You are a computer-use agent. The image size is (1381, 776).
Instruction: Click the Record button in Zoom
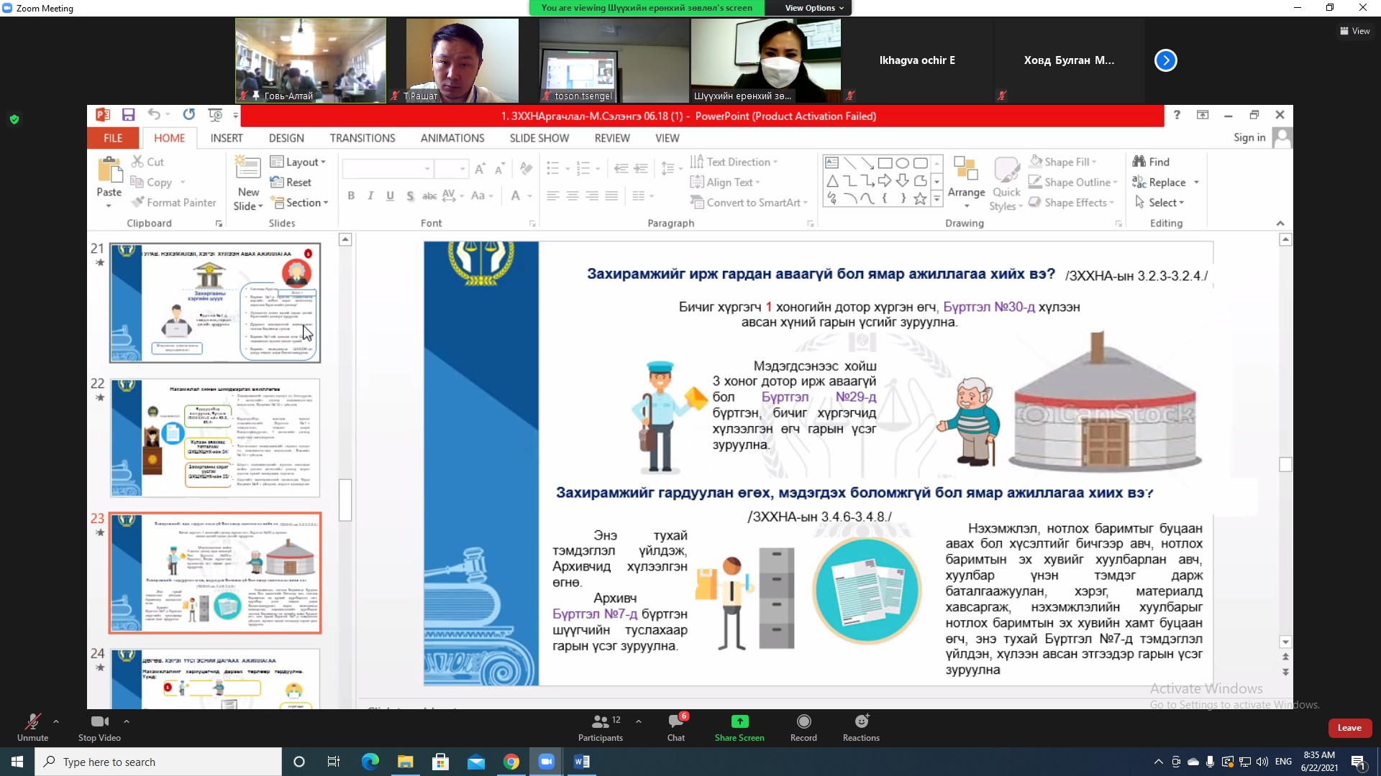coord(803,727)
